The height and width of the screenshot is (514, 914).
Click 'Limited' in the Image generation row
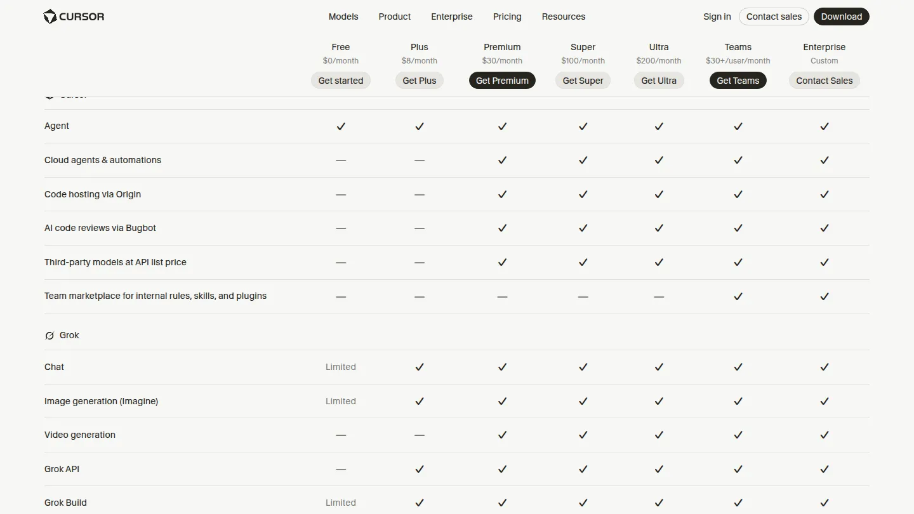[341, 401]
